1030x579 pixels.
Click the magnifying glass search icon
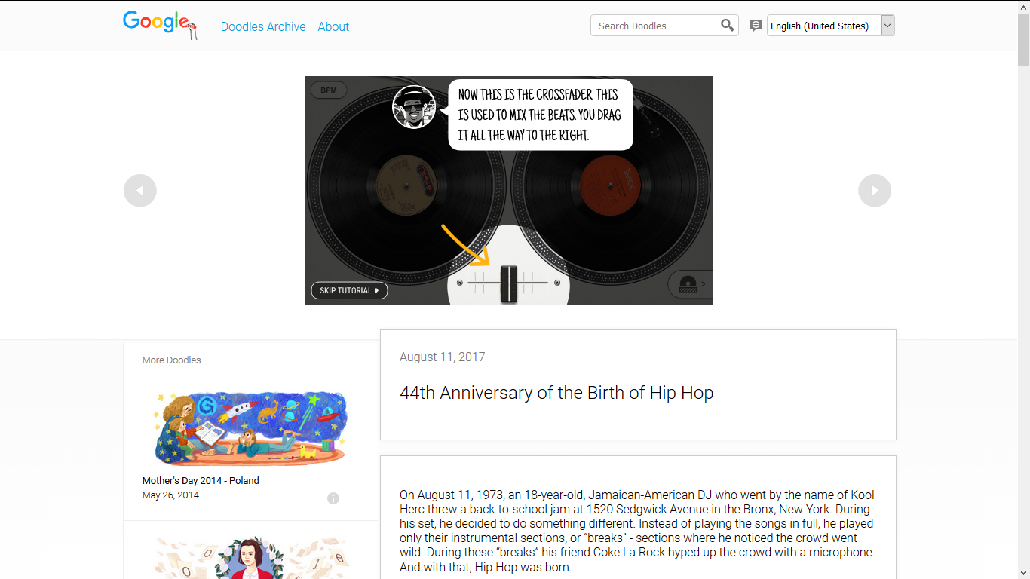tap(728, 26)
